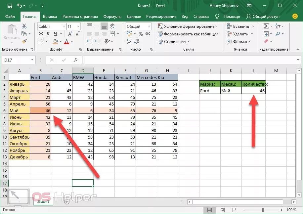Viewport: 303px width, 214px height.
Task: Toggle bold formatting (Ж)
Action: pos(41,34)
